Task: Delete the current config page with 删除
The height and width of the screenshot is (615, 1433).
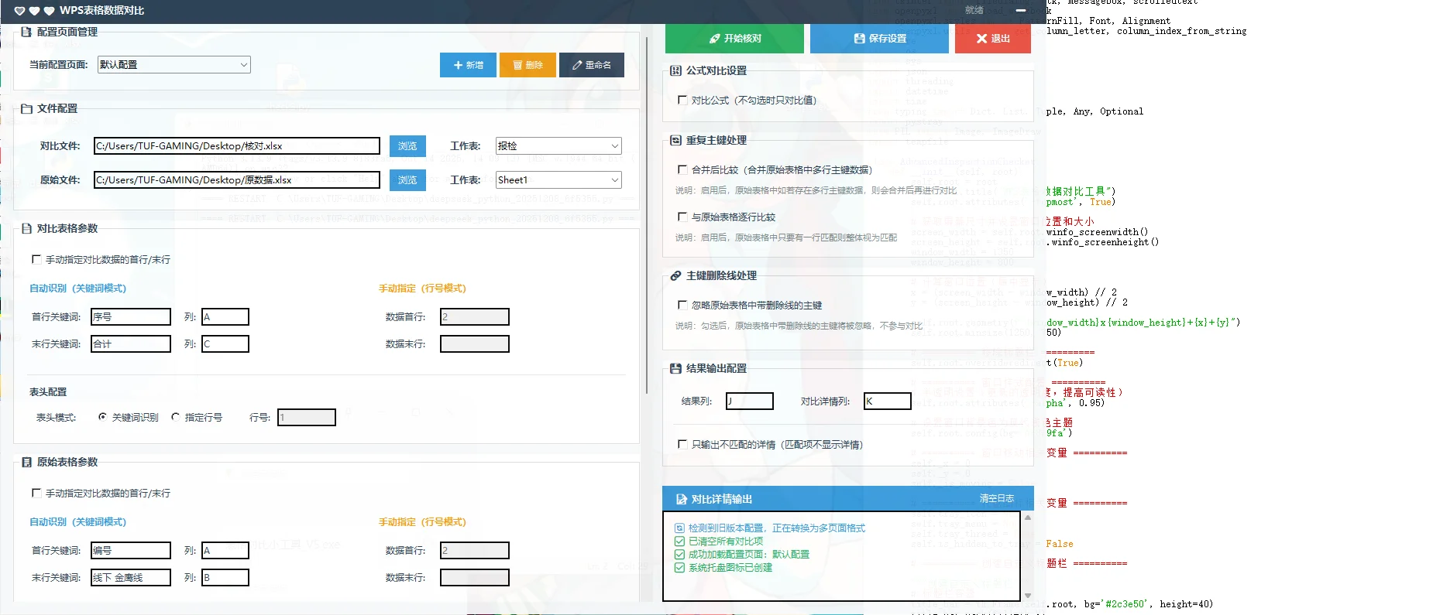Action: click(527, 65)
